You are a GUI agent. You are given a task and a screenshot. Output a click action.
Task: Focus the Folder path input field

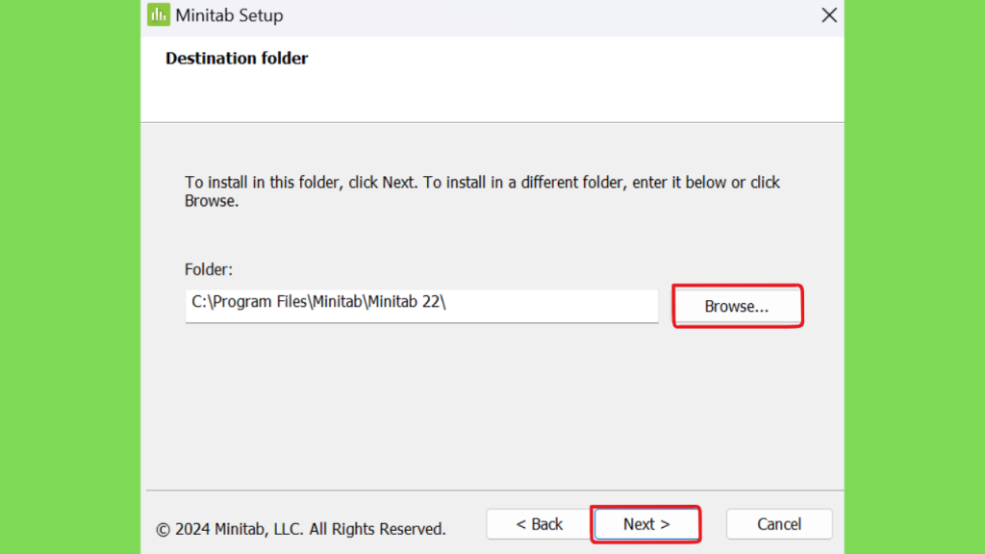pyautogui.click(x=421, y=306)
